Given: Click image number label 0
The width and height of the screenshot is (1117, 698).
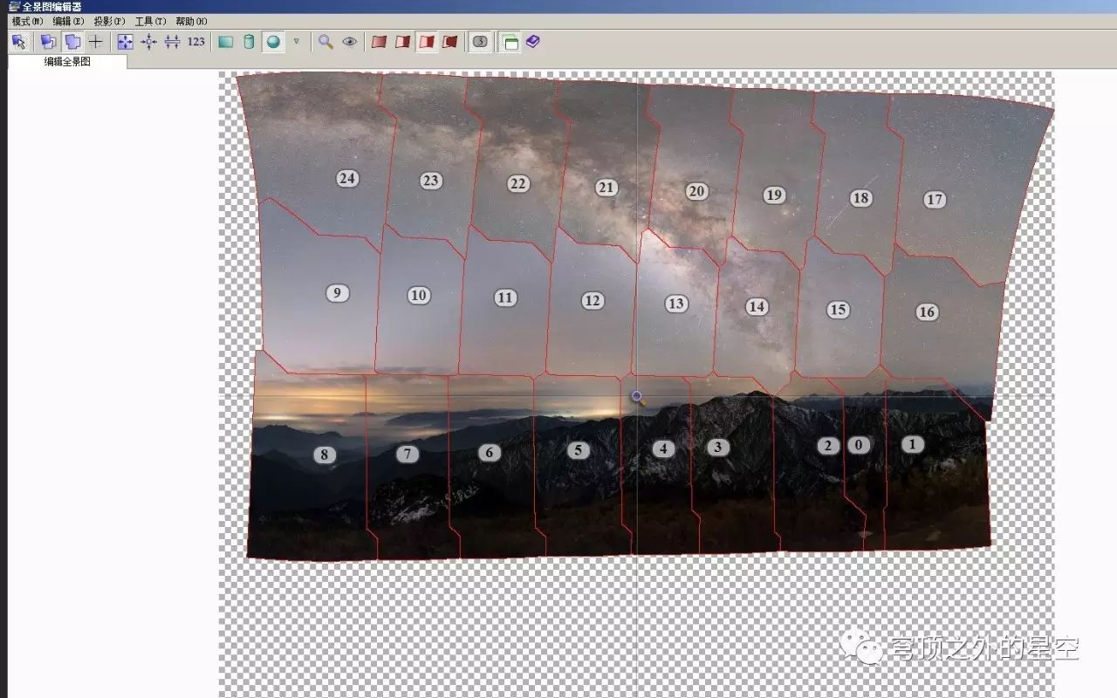Looking at the screenshot, I should (859, 445).
